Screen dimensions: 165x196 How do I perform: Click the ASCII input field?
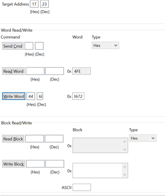coord(82,187)
